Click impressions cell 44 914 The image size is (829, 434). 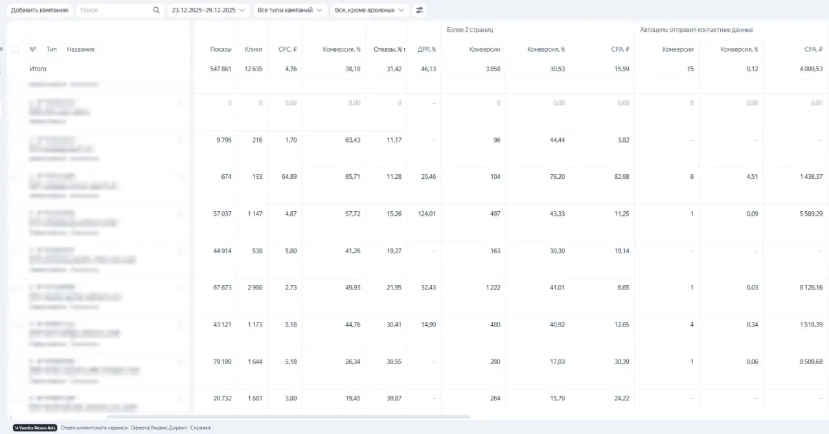(x=222, y=251)
